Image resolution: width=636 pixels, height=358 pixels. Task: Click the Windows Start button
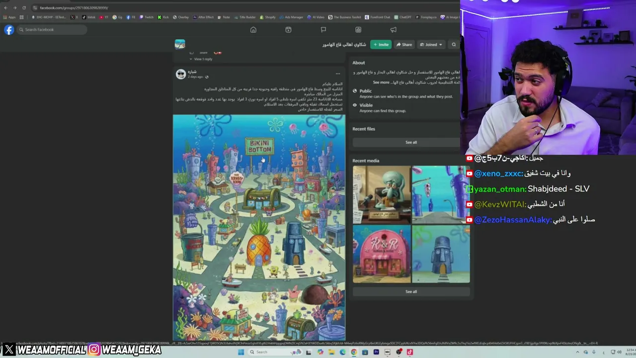point(240,352)
